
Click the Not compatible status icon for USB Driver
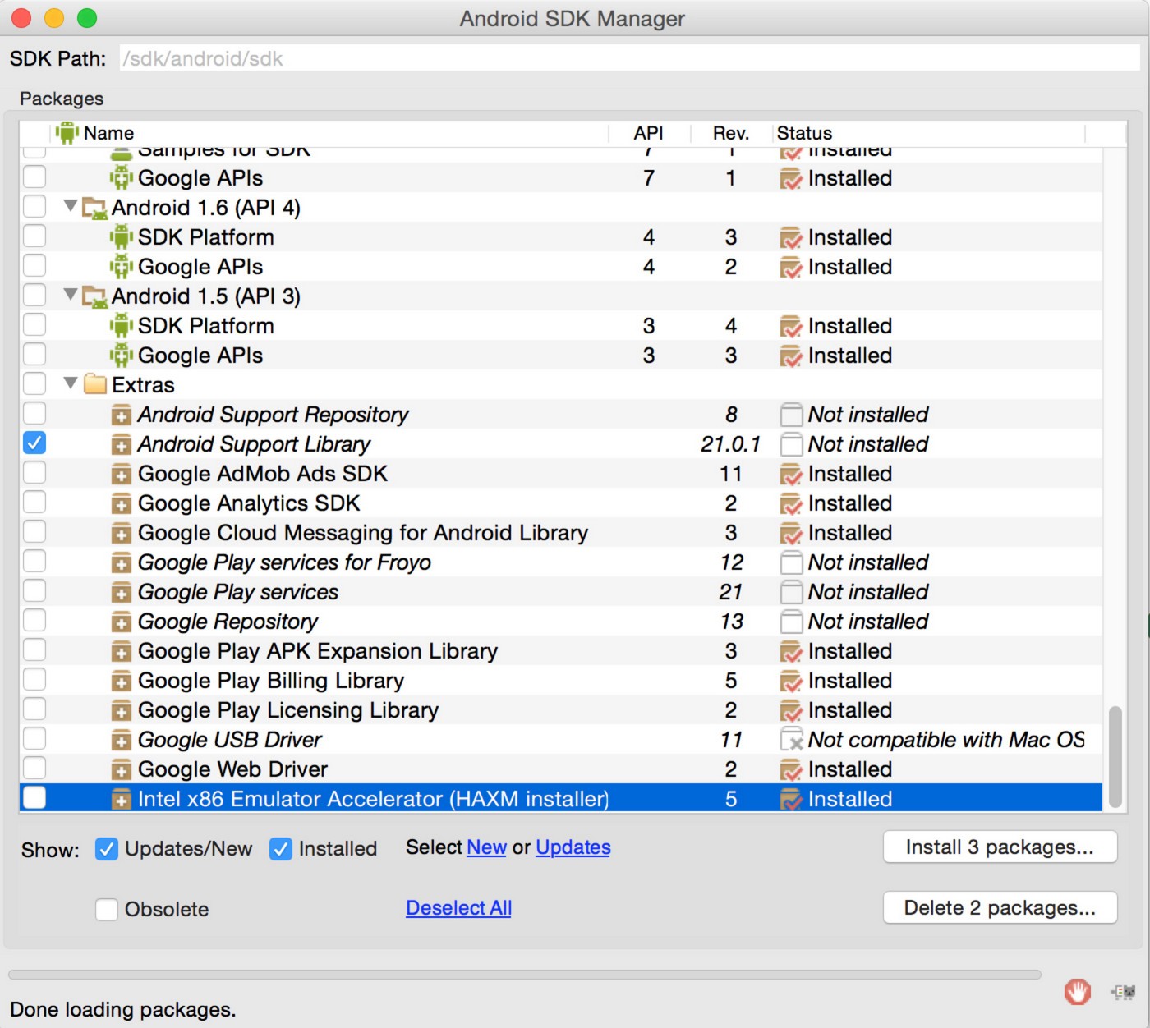[791, 740]
